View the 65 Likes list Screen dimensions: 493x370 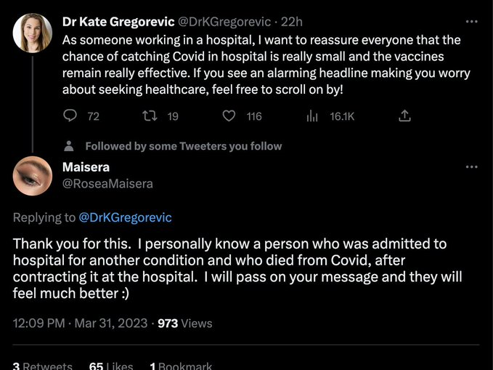(x=110, y=366)
